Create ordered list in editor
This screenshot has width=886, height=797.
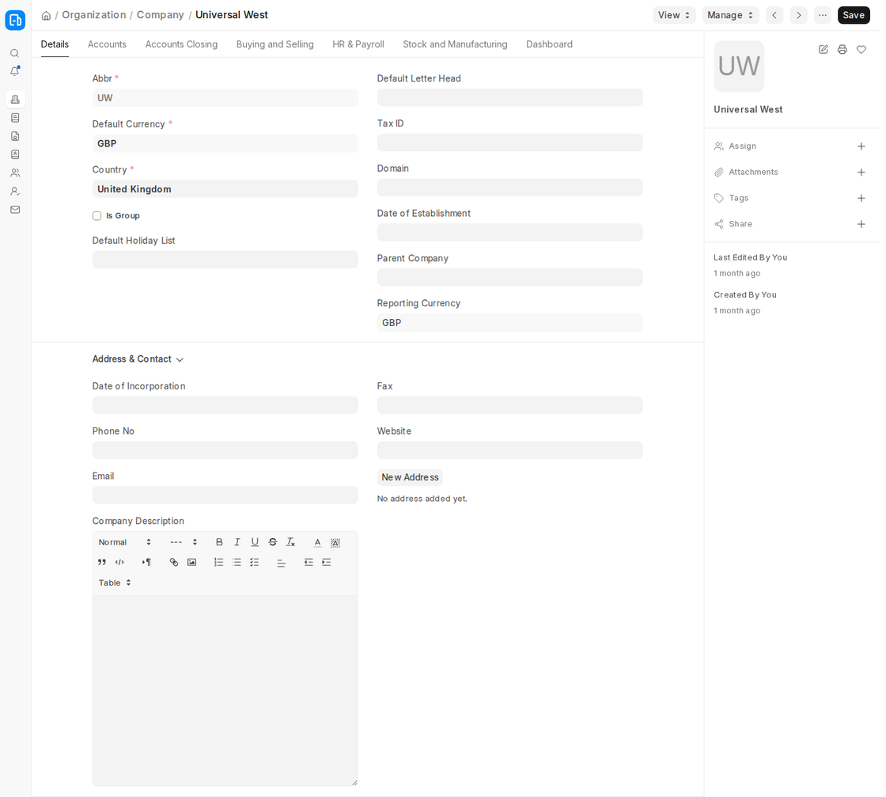(x=218, y=562)
